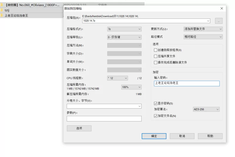
Task: Click the 解压缩所需内存 1 MB value
Action: [139, 94]
